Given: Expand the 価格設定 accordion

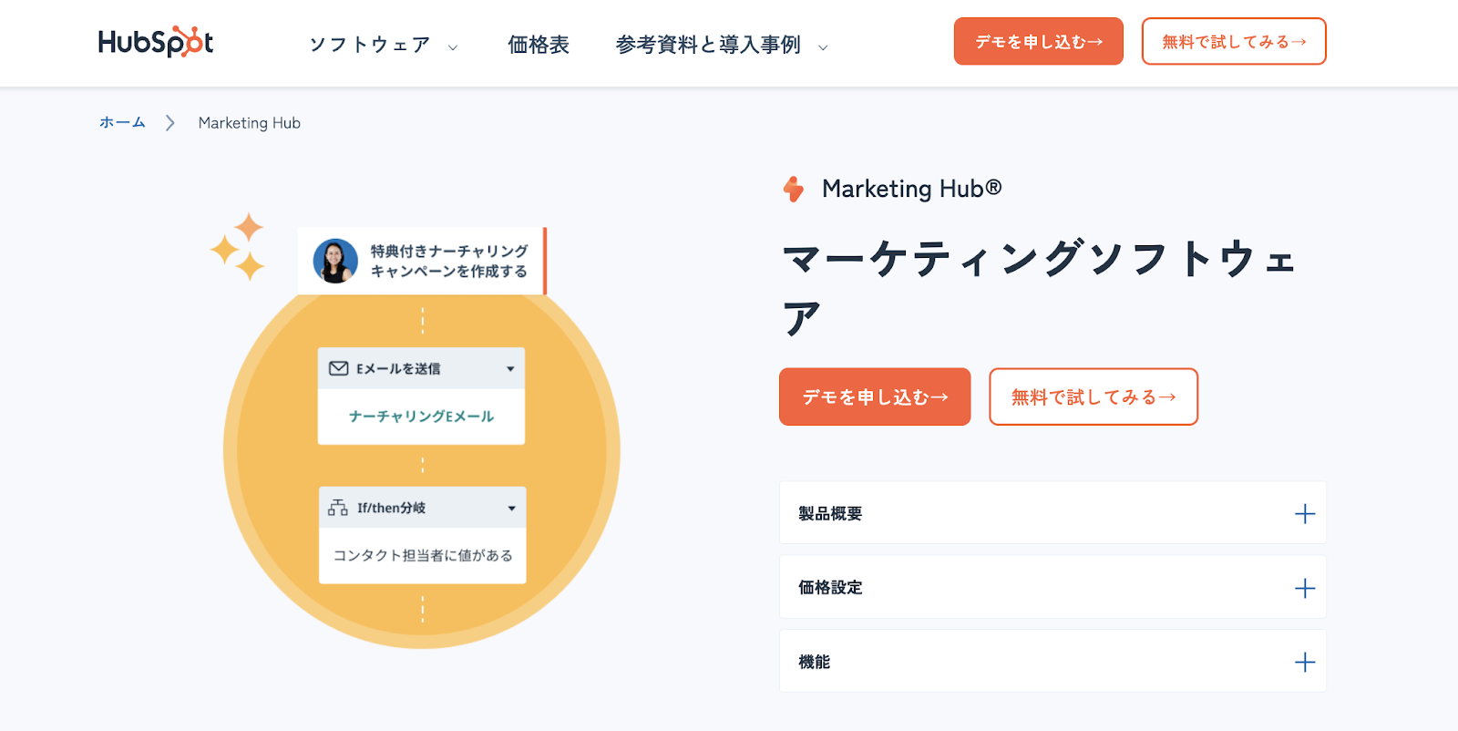Looking at the screenshot, I should pos(1052,588).
